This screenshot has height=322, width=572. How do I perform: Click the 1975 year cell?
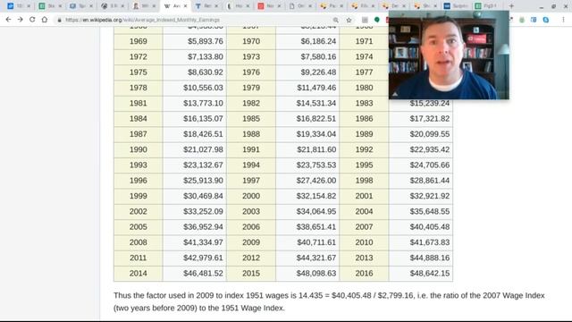pyautogui.click(x=139, y=72)
